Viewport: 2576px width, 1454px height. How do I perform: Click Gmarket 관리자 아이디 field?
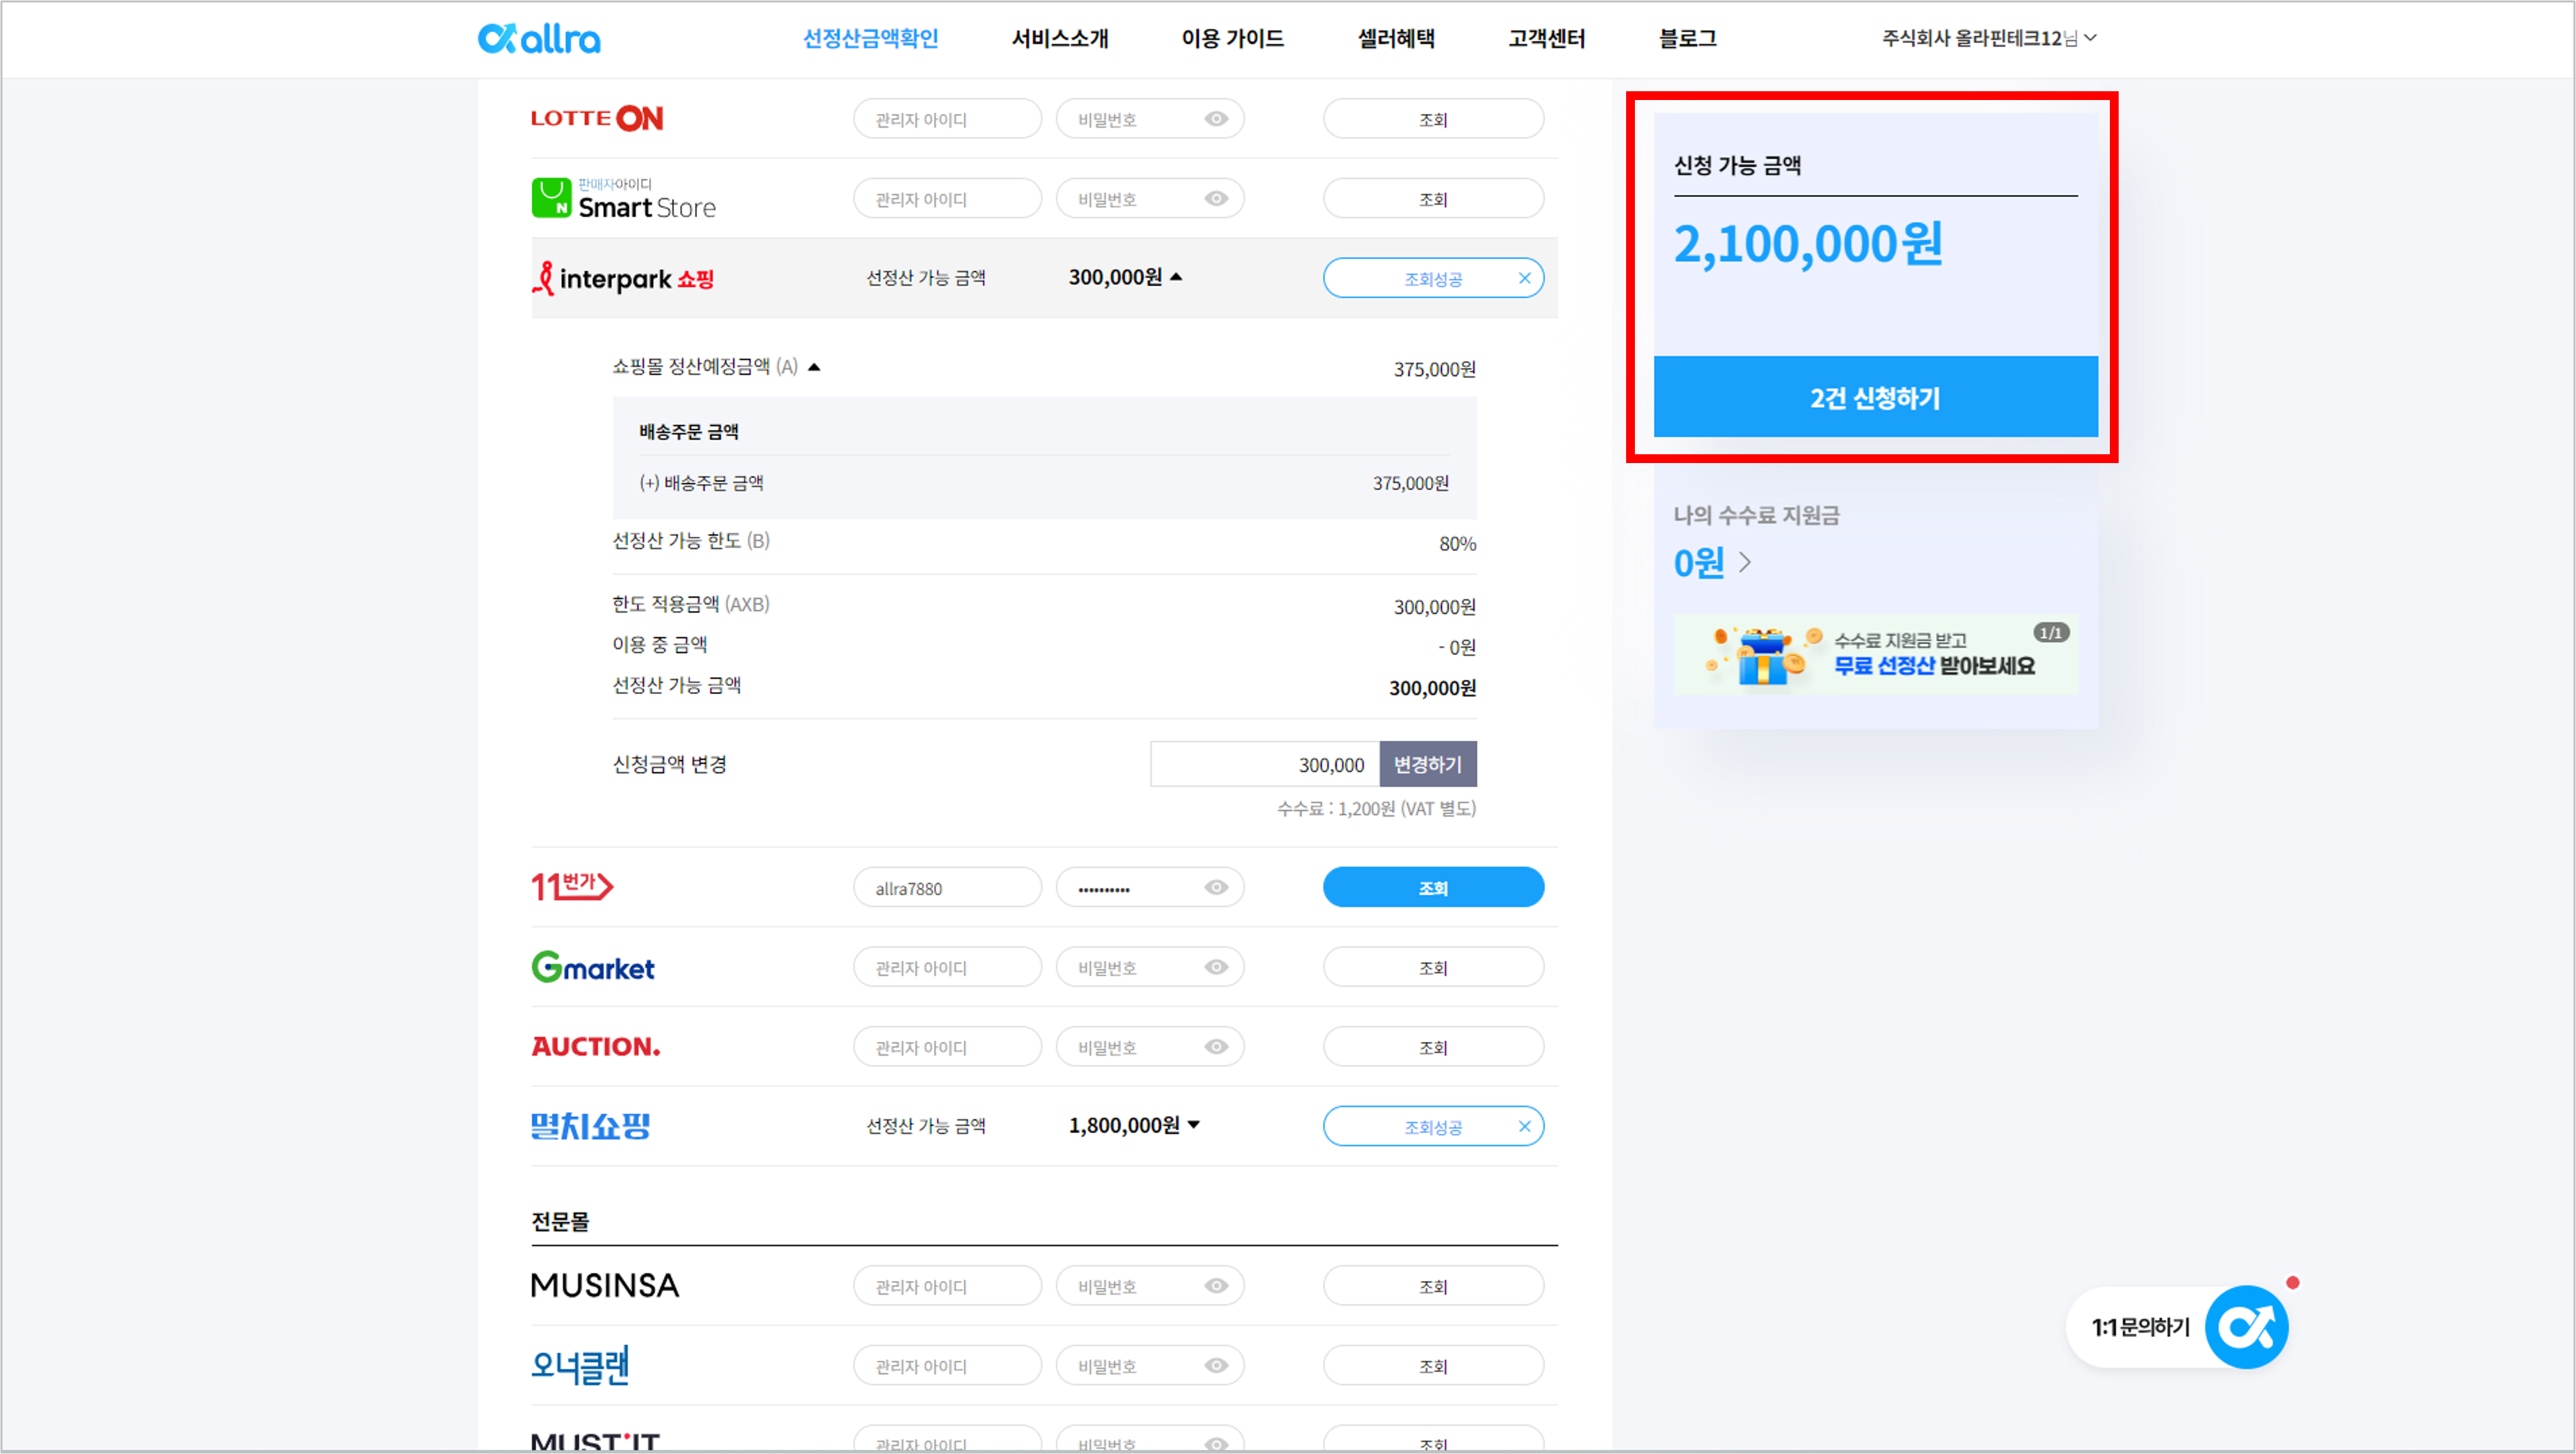(948, 968)
